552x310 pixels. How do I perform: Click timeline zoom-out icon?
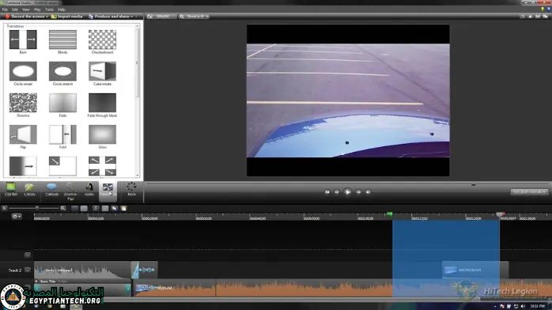tap(5, 208)
